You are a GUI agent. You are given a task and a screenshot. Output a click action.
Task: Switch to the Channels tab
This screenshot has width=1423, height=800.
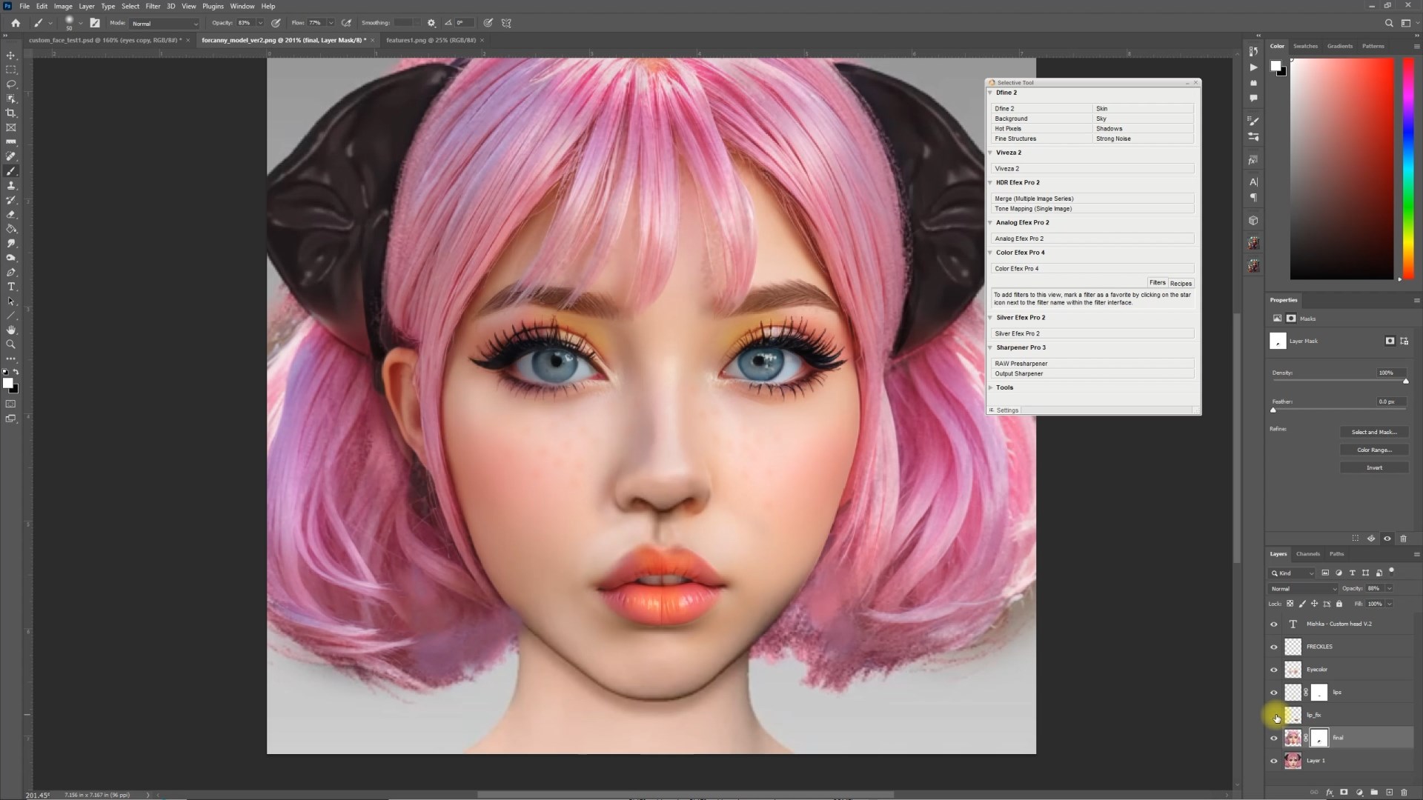[x=1307, y=554]
